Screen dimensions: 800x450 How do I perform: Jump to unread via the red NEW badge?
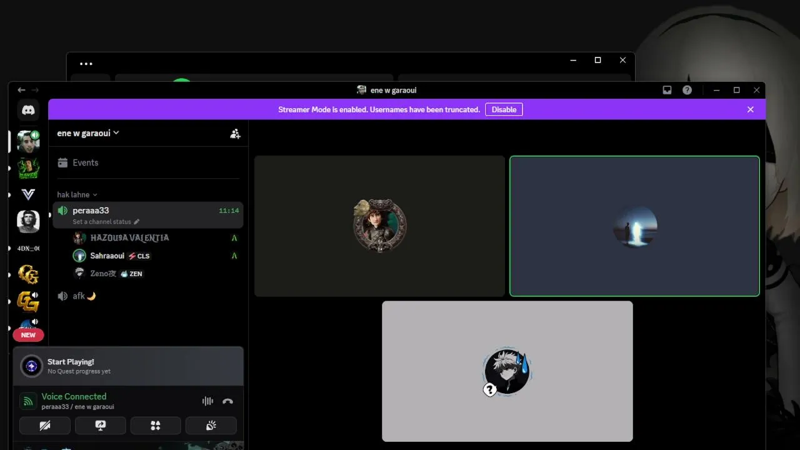pyautogui.click(x=28, y=335)
